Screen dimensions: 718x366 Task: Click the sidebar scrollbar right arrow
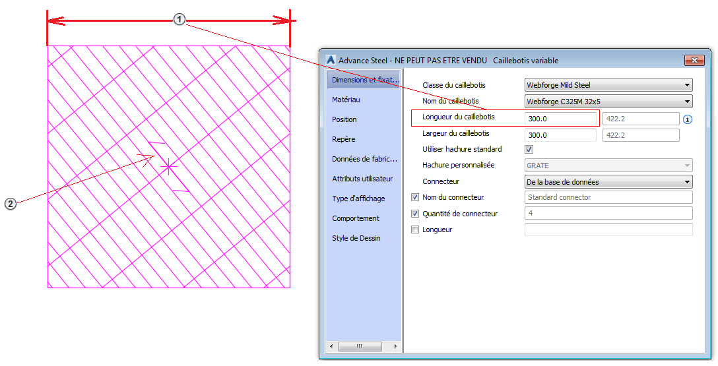coord(396,347)
